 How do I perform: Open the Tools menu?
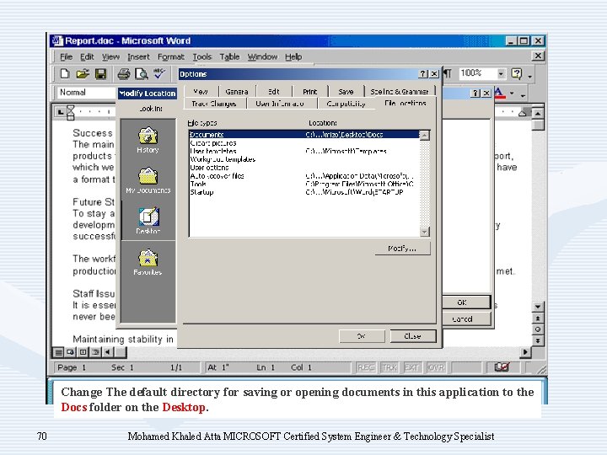202,57
